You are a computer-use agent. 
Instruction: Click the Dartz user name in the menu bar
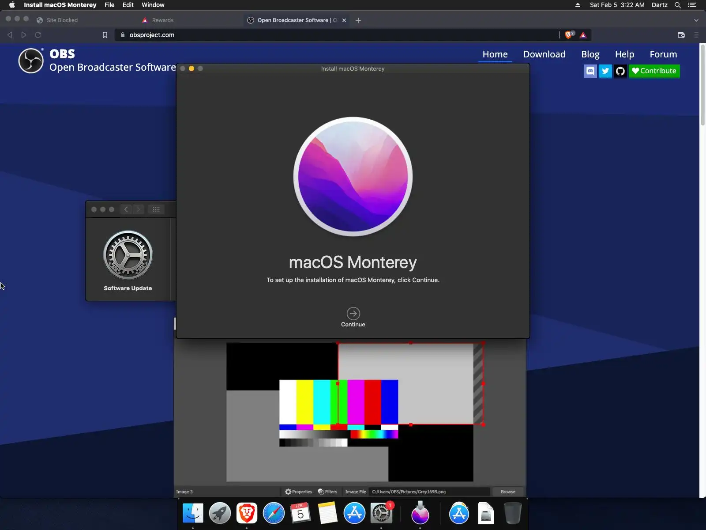[659, 5]
